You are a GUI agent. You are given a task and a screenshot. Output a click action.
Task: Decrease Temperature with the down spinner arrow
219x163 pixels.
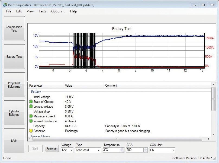pos(122,151)
